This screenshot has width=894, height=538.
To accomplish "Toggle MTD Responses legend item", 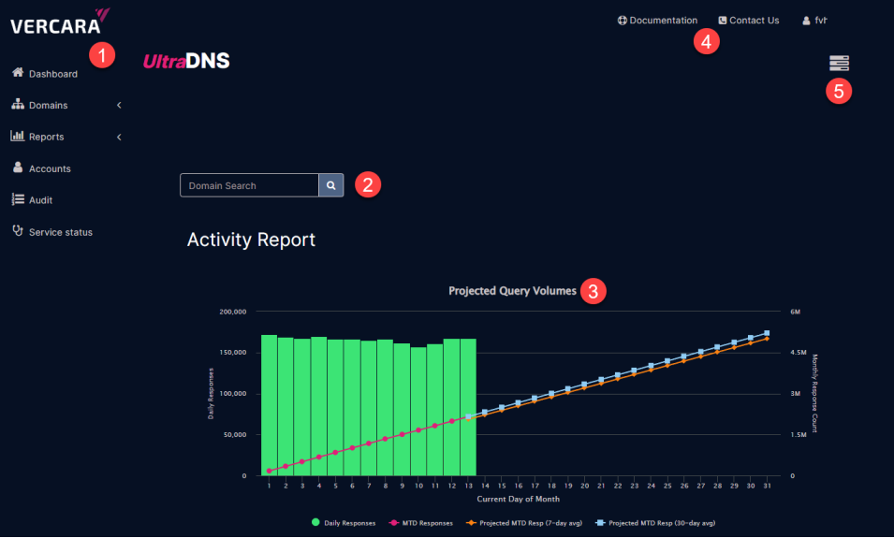I will (x=420, y=523).
